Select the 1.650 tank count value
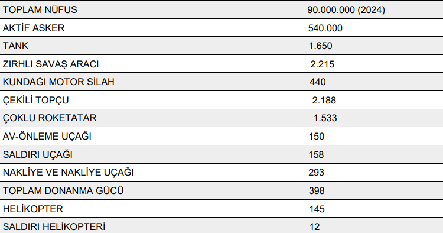Viewport: 443px width, 233px height. coord(320,46)
